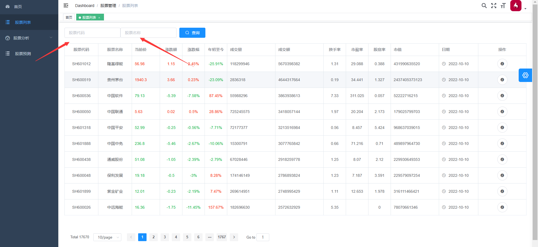This screenshot has height=247, width=538.
Task: Focus the 股票代码 input field
Action: (x=92, y=33)
